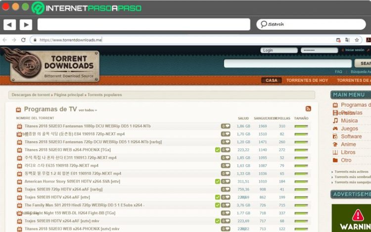Click 'Torrents populares' breadcrumb text
Screen dimensions: 371x232
[104, 94]
